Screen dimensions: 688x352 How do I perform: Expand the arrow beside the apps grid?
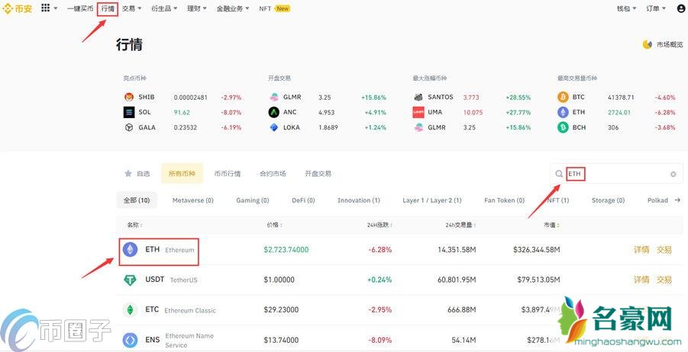click(56, 8)
